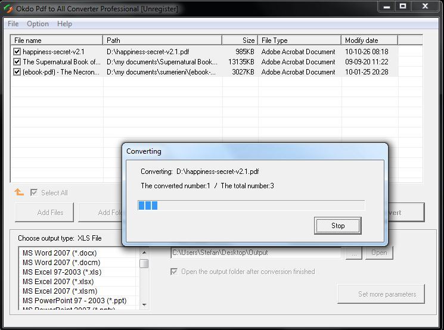Image resolution: width=444 pixels, height=330 pixels.
Task: Click the Open output folder button
Action: 379,253
